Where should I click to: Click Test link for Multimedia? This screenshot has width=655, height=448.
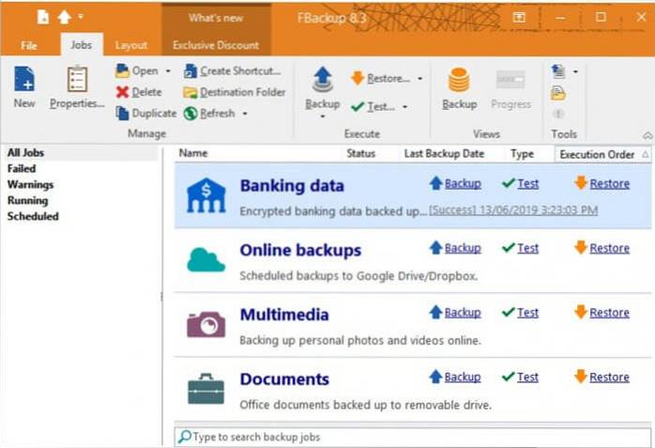[528, 313]
